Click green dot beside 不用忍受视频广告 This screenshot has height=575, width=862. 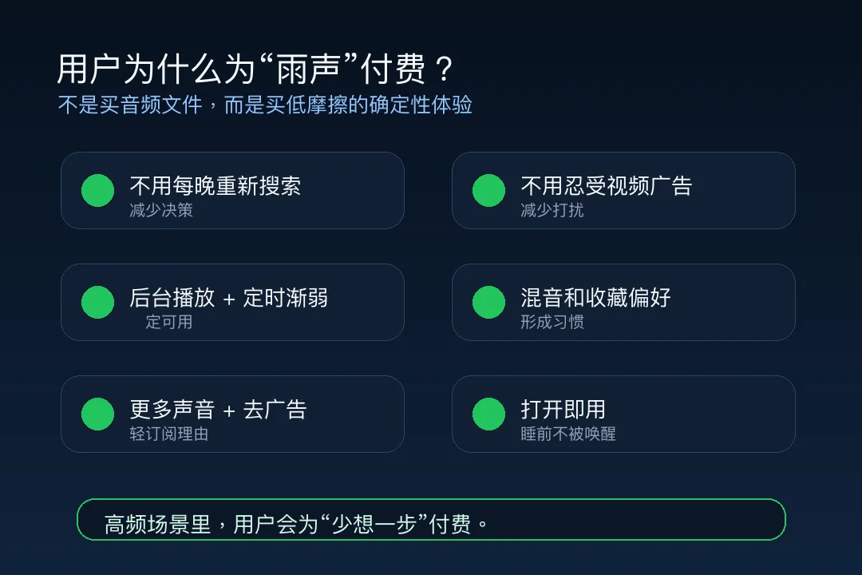488,190
